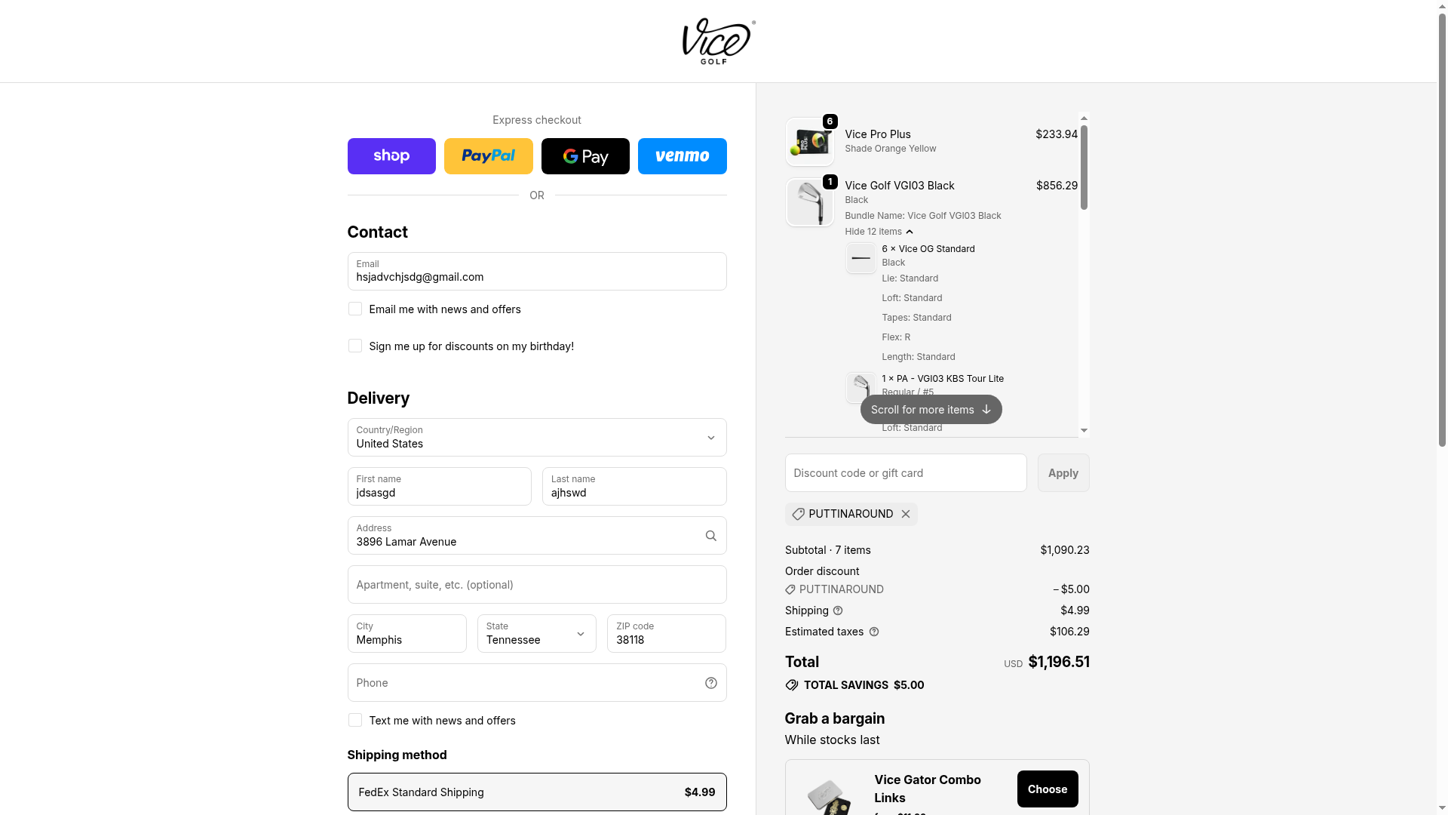Click the Vice Pro Plus product thumbnail
This screenshot has width=1448, height=815.
tap(809, 142)
